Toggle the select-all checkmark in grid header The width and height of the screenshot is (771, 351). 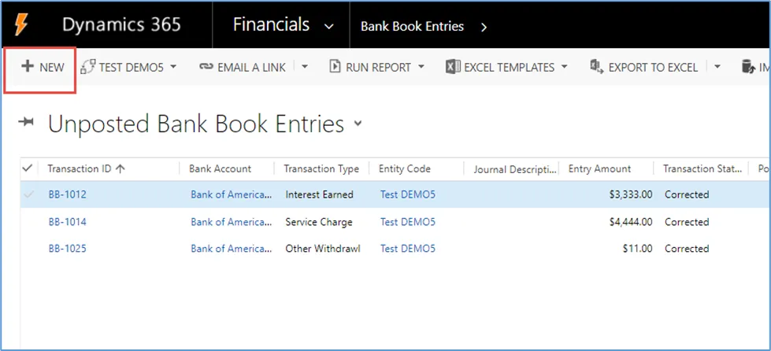pyautogui.click(x=28, y=168)
